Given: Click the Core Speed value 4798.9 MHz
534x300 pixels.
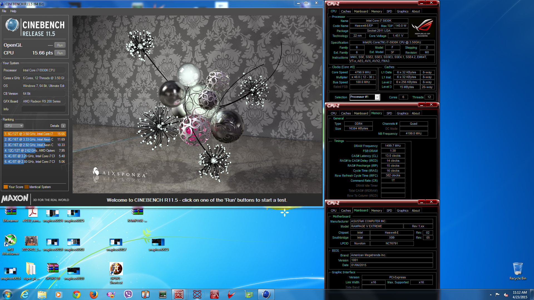Looking at the screenshot, I should pos(363,72).
